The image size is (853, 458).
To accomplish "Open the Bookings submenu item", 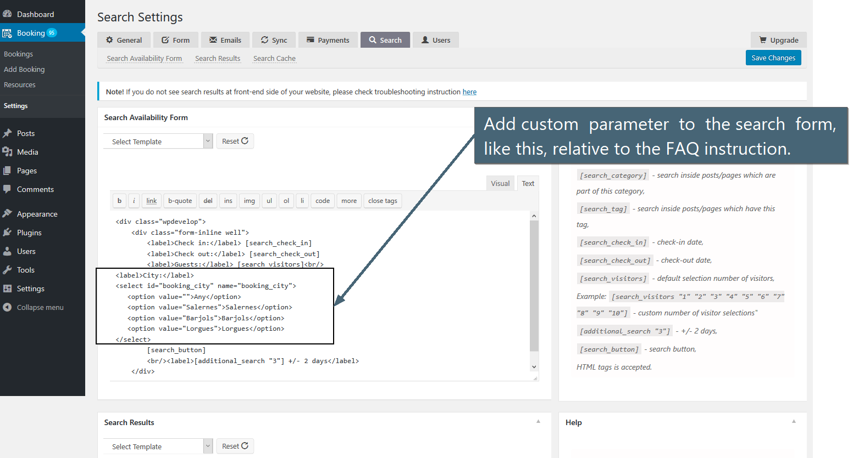I will pos(18,54).
